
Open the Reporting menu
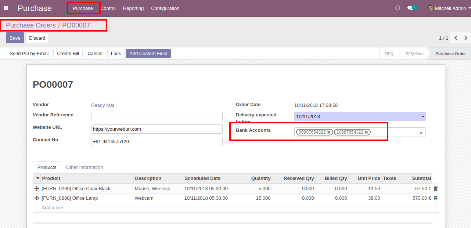coord(133,8)
